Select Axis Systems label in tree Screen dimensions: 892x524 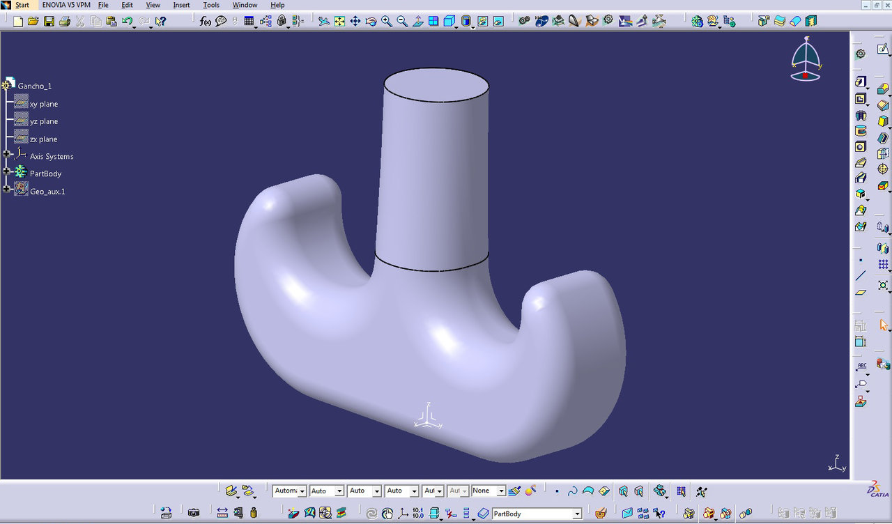click(52, 157)
